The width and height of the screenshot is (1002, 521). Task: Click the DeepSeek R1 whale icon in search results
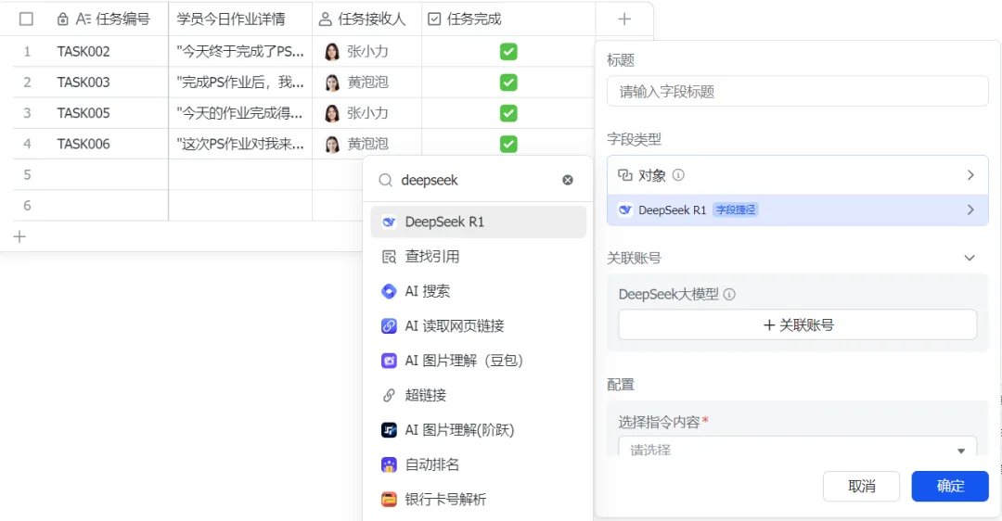tap(389, 222)
